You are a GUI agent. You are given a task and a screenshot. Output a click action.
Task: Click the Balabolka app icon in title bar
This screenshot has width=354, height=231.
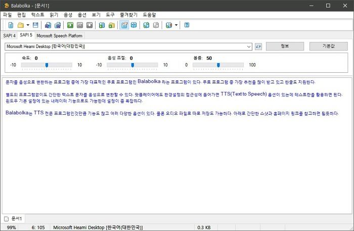tap(6, 6)
